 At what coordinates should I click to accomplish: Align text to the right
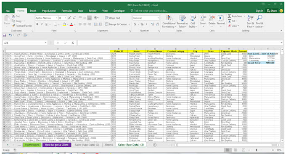[x=89, y=24]
